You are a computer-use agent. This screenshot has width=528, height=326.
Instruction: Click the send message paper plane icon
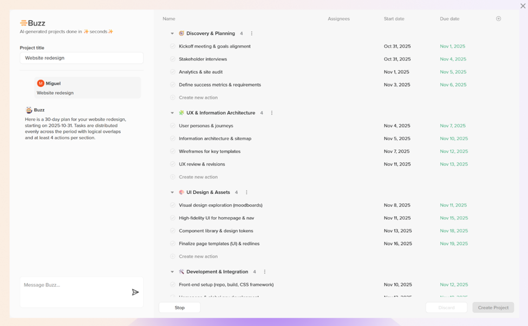(x=135, y=292)
